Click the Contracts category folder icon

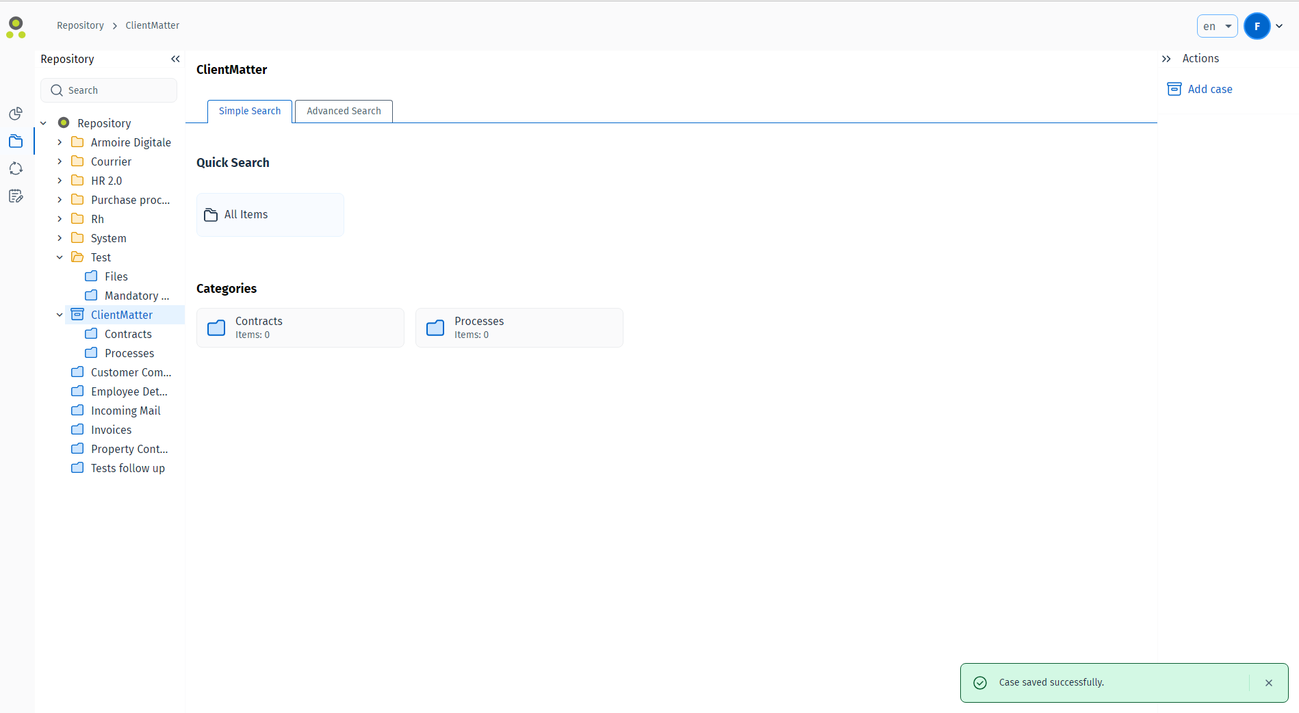pyautogui.click(x=216, y=328)
